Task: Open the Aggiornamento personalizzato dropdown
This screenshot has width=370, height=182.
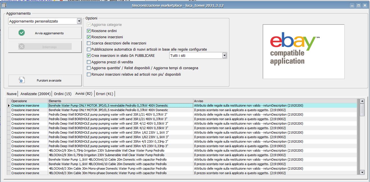Action: click(x=79, y=21)
